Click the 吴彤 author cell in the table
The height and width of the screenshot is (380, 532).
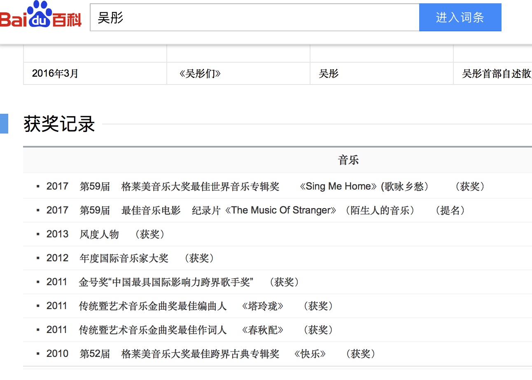(x=382, y=73)
